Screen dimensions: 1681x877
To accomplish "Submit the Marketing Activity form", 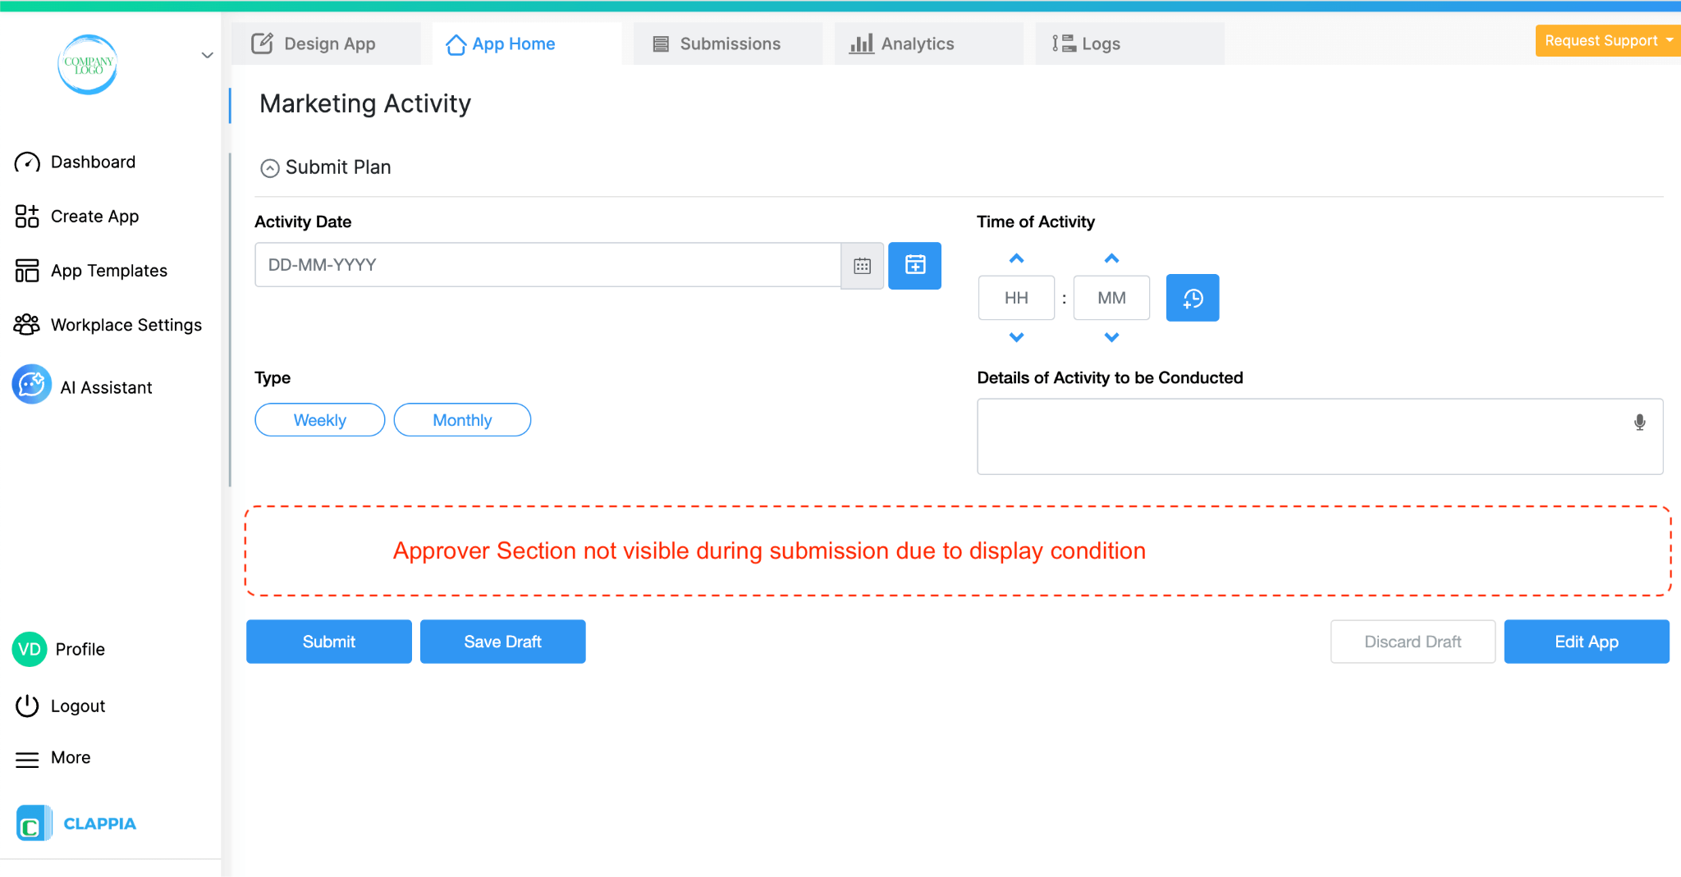I will click(x=328, y=642).
